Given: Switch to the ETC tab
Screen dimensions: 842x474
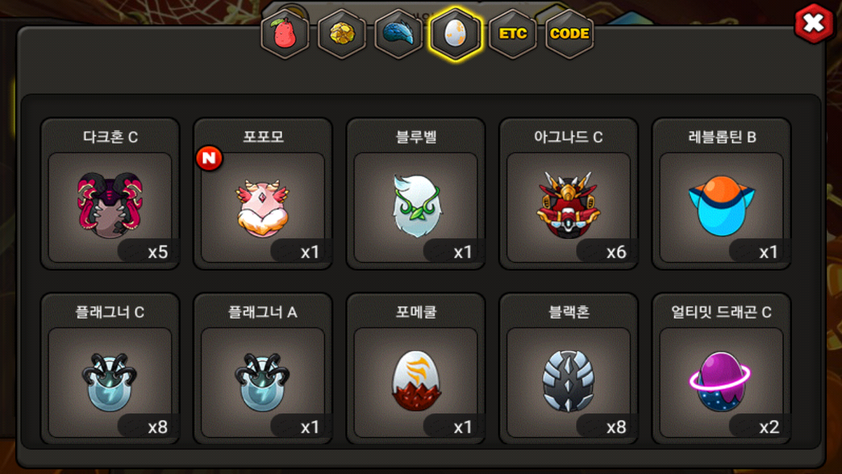Looking at the screenshot, I should [x=512, y=34].
